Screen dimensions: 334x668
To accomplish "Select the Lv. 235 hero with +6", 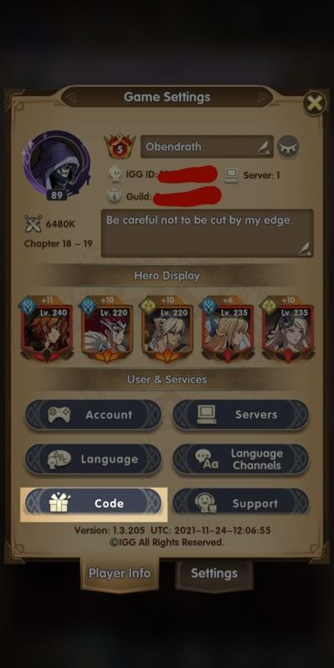I will [227, 327].
